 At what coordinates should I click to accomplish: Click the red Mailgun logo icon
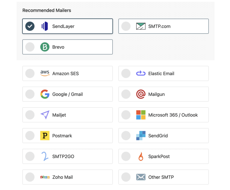pyautogui.click(x=141, y=94)
